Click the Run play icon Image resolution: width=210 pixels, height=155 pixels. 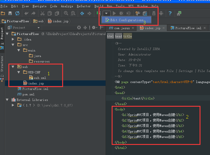coord(114,13)
